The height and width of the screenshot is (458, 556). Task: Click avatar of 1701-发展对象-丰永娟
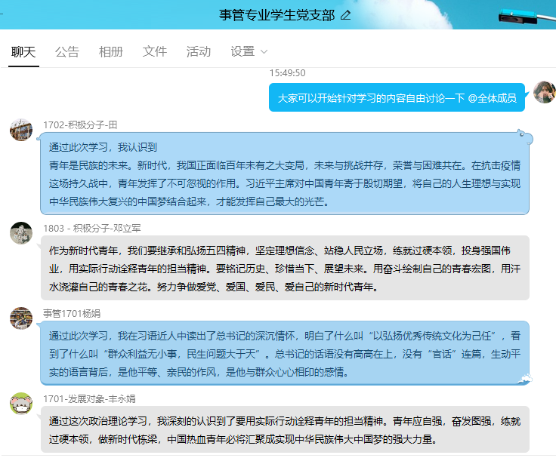tap(21, 404)
